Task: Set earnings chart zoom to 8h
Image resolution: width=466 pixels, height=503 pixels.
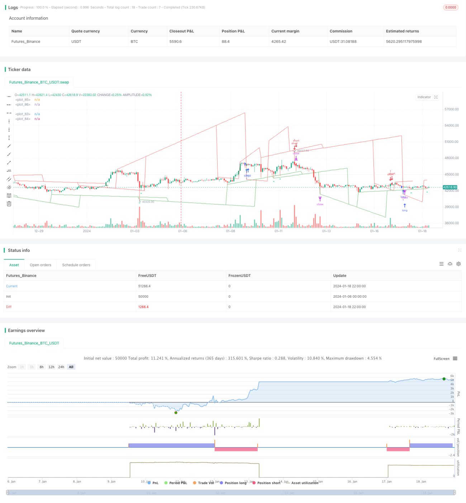Action: point(42,367)
